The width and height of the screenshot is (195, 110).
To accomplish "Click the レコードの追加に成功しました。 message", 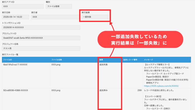I will [x=159, y=90].
